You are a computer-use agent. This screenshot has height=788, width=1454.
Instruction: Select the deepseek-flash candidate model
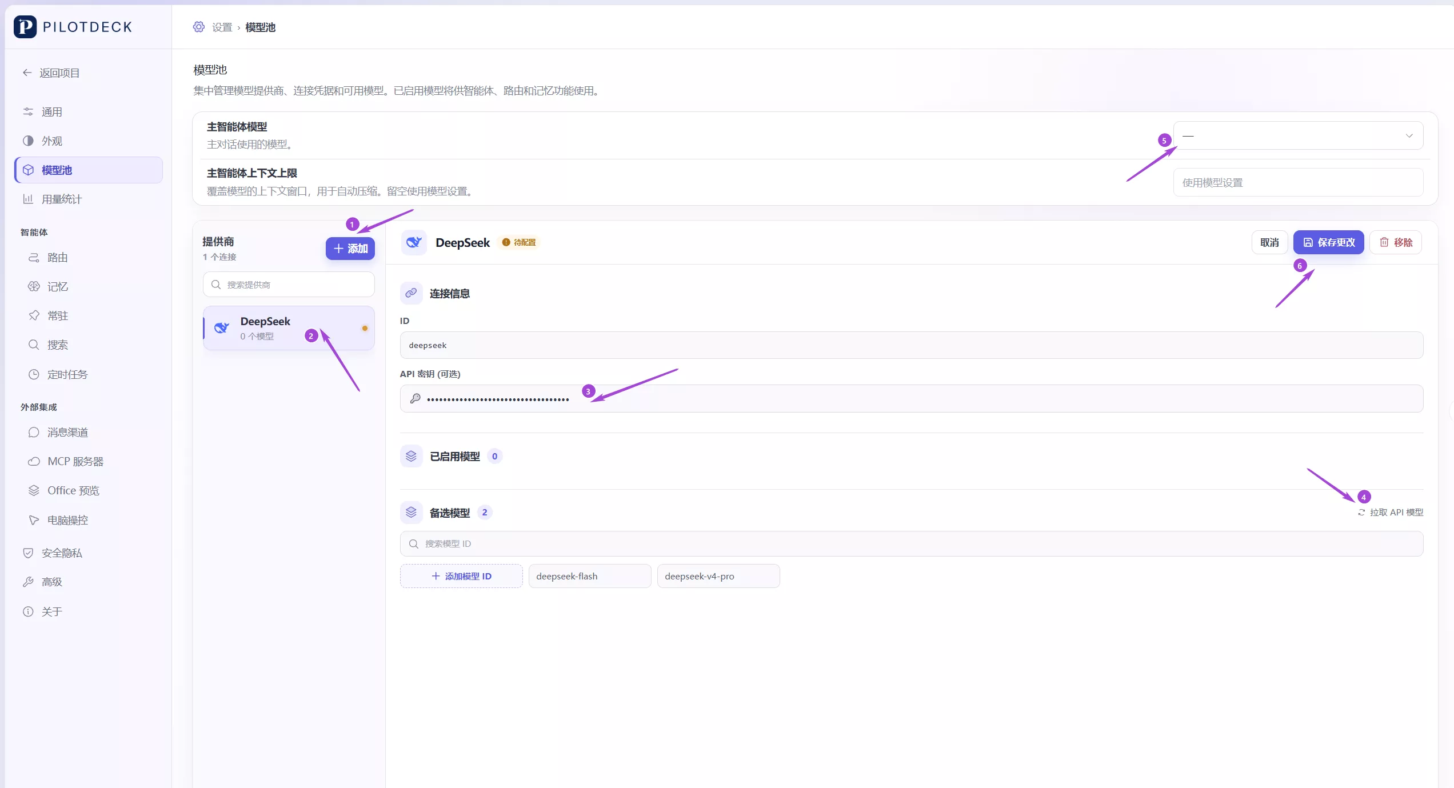pos(590,576)
